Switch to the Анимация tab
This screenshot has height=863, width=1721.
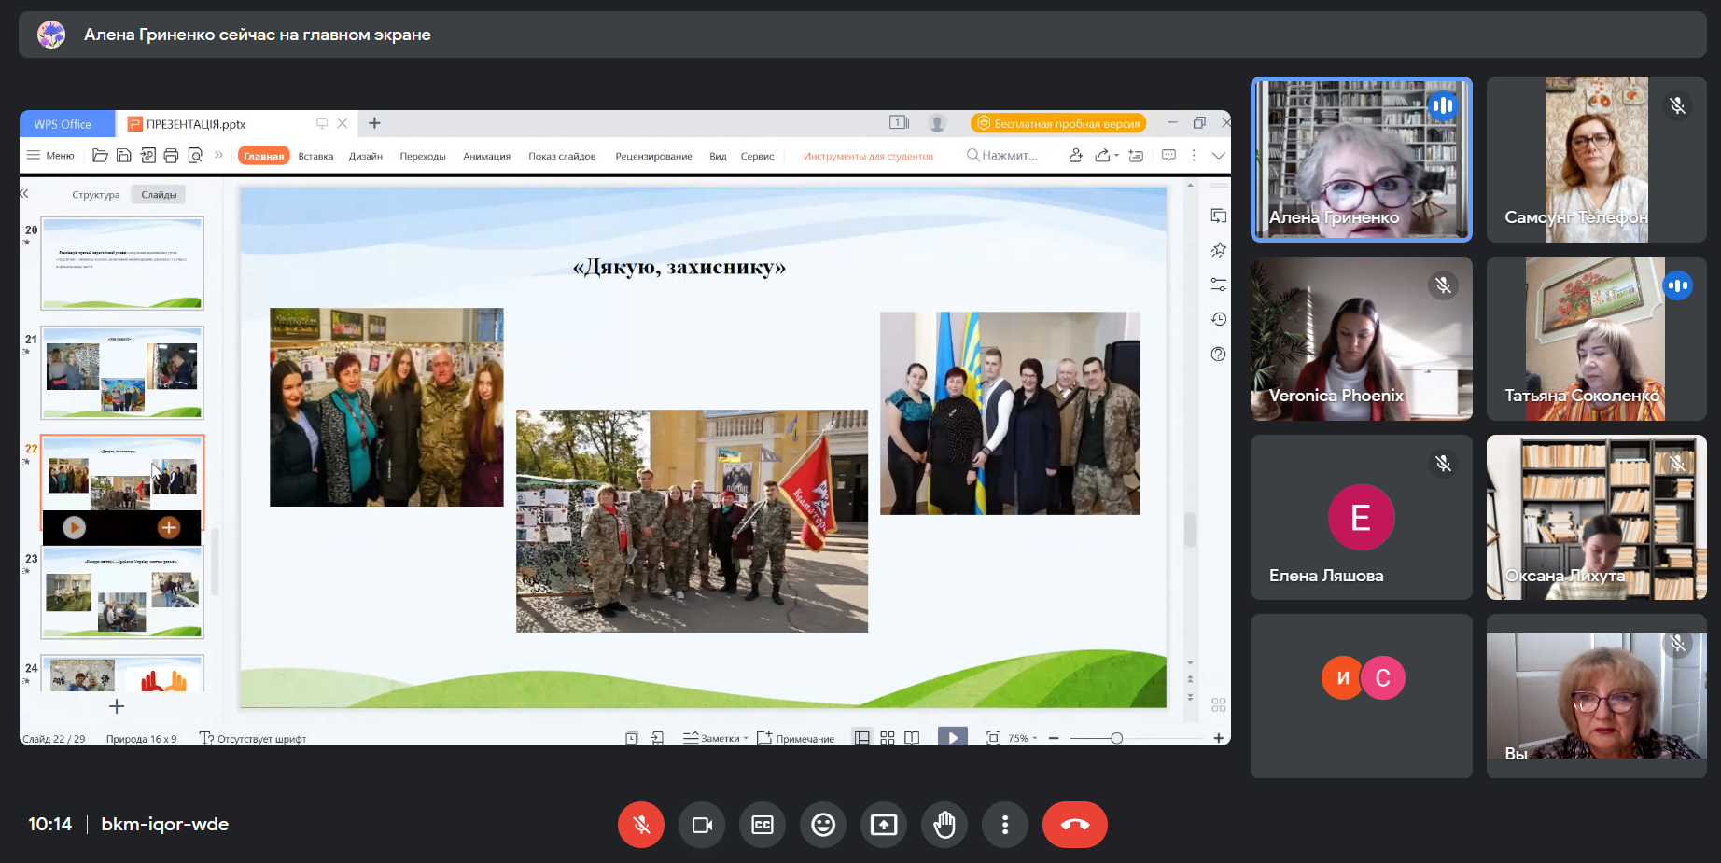pyautogui.click(x=486, y=156)
